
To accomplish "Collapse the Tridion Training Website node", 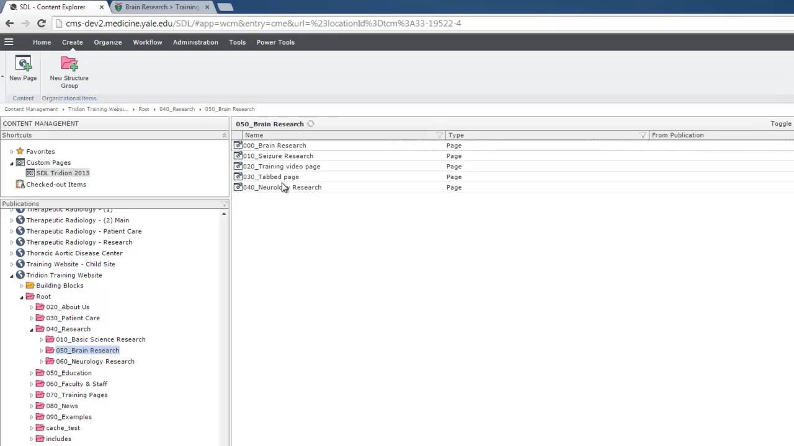I will click(x=11, y=276).
